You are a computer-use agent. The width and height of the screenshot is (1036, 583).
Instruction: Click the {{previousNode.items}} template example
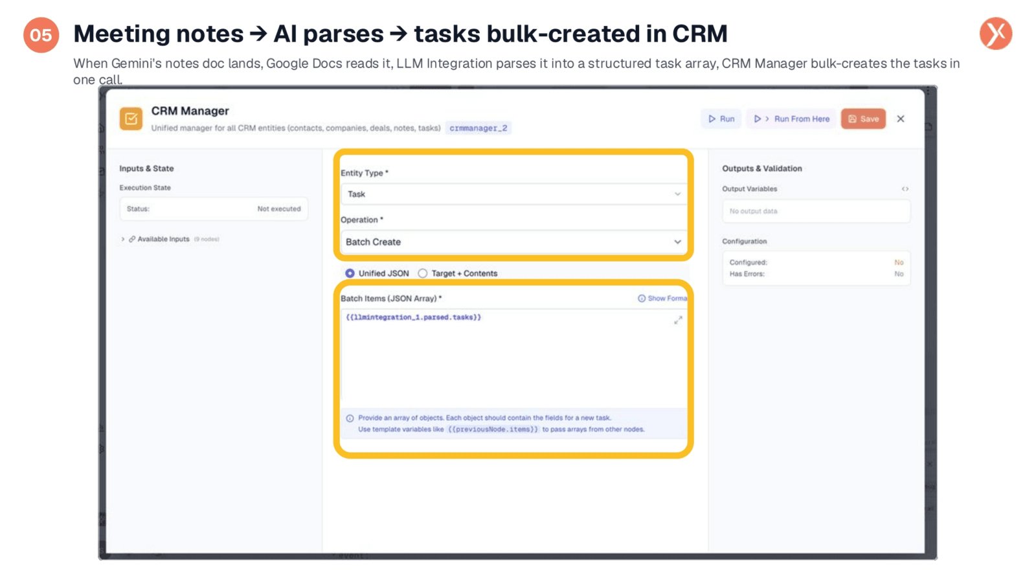493,429
